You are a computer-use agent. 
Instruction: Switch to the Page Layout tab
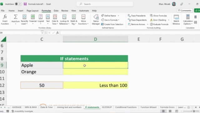32,11
